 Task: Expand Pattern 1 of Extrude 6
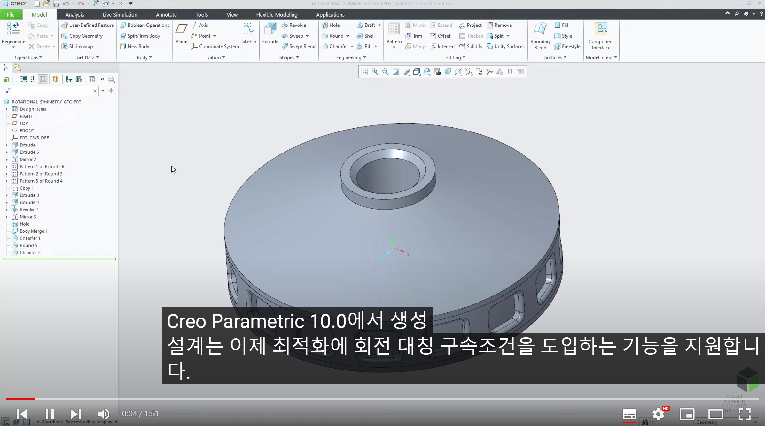(6, 167)
